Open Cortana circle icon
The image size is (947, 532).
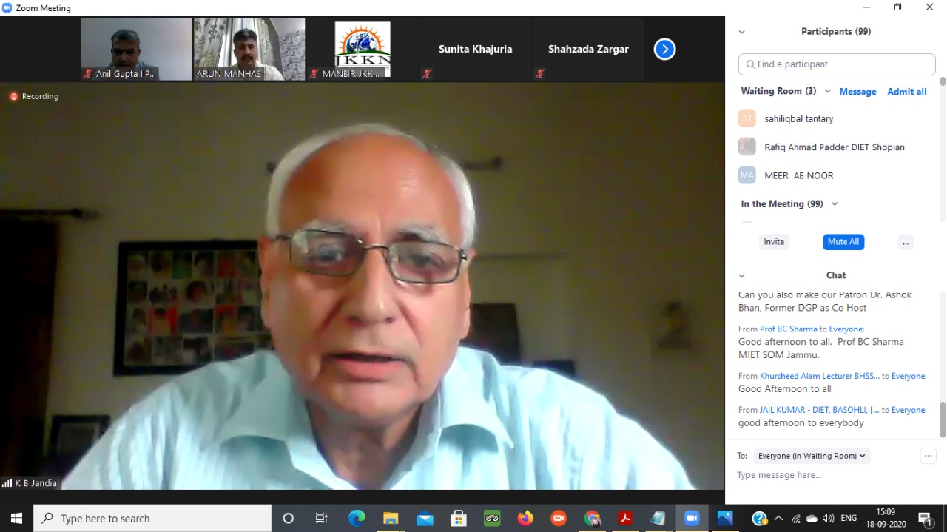click(289, 518)
